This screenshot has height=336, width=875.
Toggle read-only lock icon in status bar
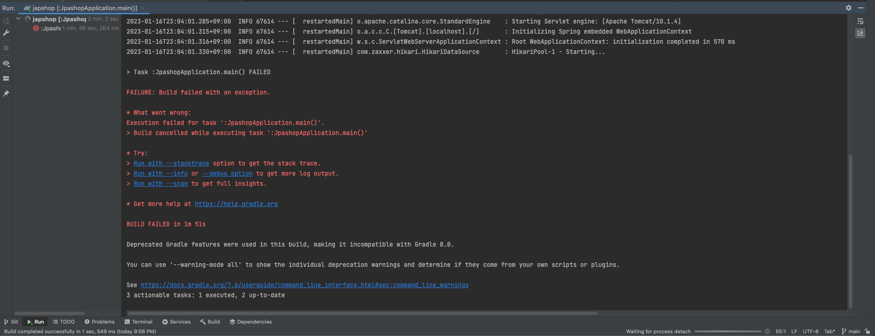coord(868,331)
